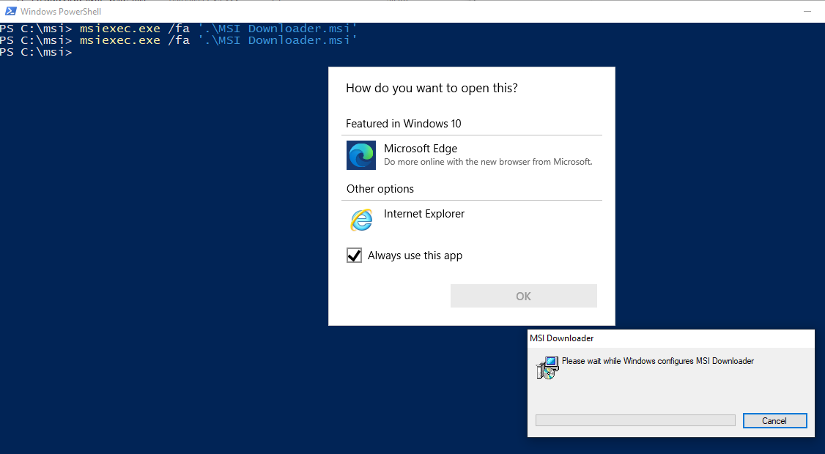The image size is (825, 454).
Task: Click the "Please wait while Windows configures" message
Action: (657, 361)
